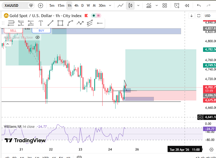Viewport: 216px width, 158px height.
Task: Select the D daily interval
Action: point(82,5)
